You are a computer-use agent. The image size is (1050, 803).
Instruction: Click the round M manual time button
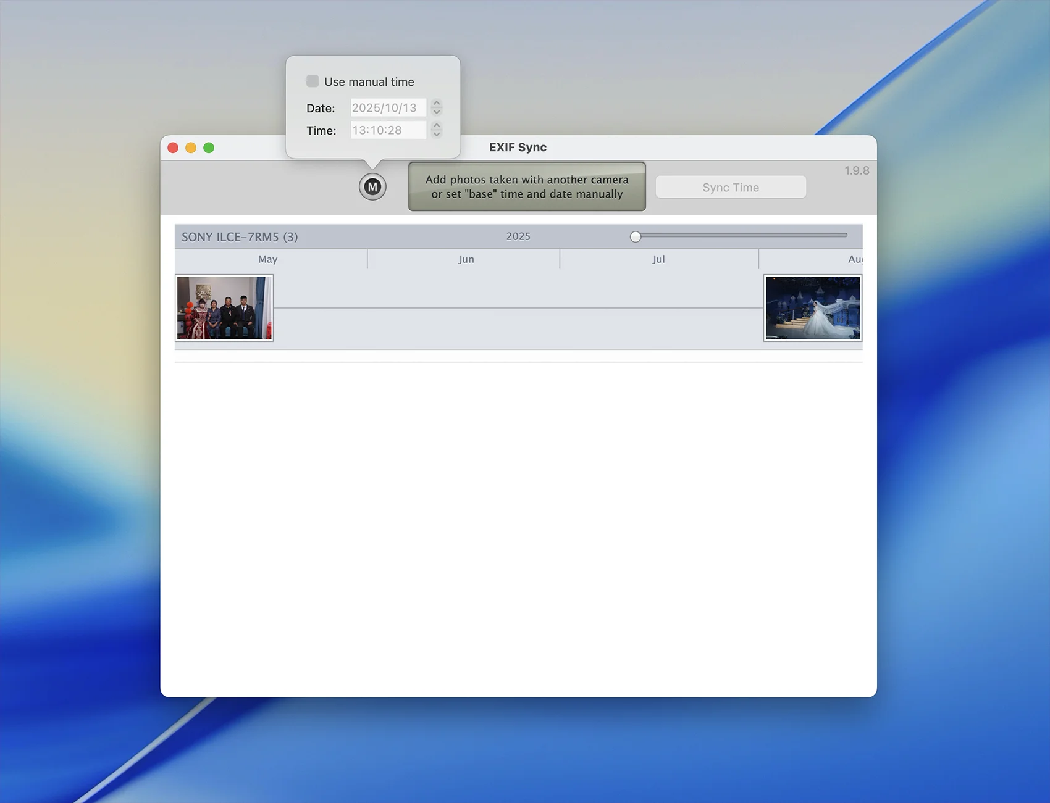(x=372, y=186)
